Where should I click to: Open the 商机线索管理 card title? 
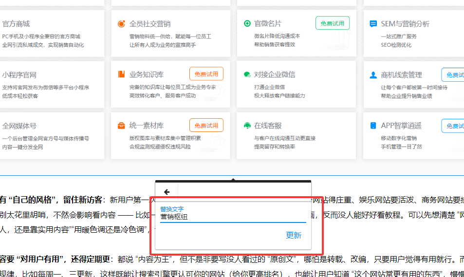point(401,75)
